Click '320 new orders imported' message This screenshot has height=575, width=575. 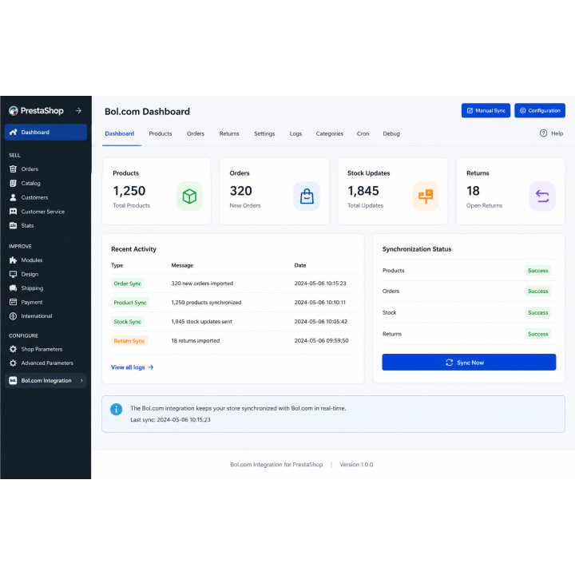click(x=202, y=284)
